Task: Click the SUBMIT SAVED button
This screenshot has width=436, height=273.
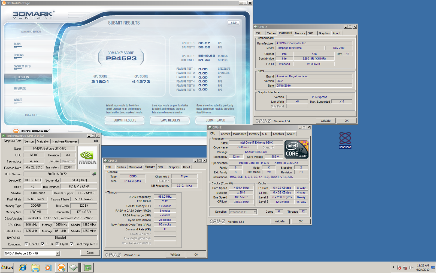Action: 215,120
